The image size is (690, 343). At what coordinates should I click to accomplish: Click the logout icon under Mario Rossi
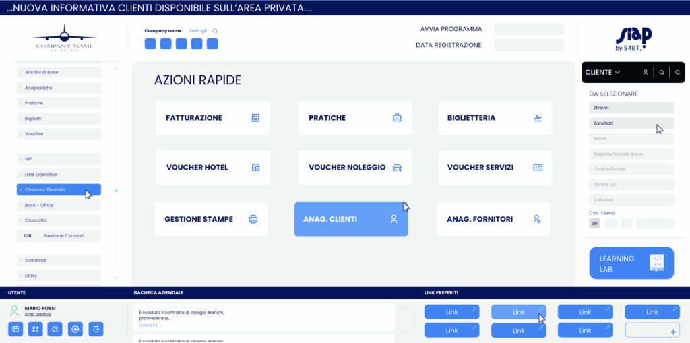coord(96,329)
